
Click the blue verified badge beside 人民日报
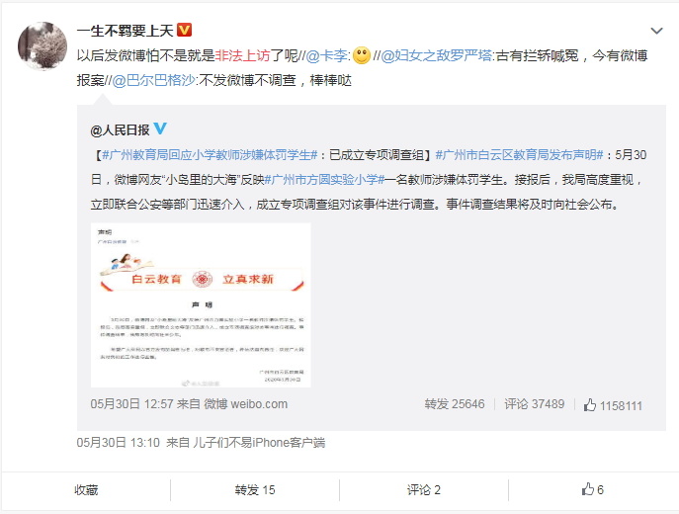point(160,128)
